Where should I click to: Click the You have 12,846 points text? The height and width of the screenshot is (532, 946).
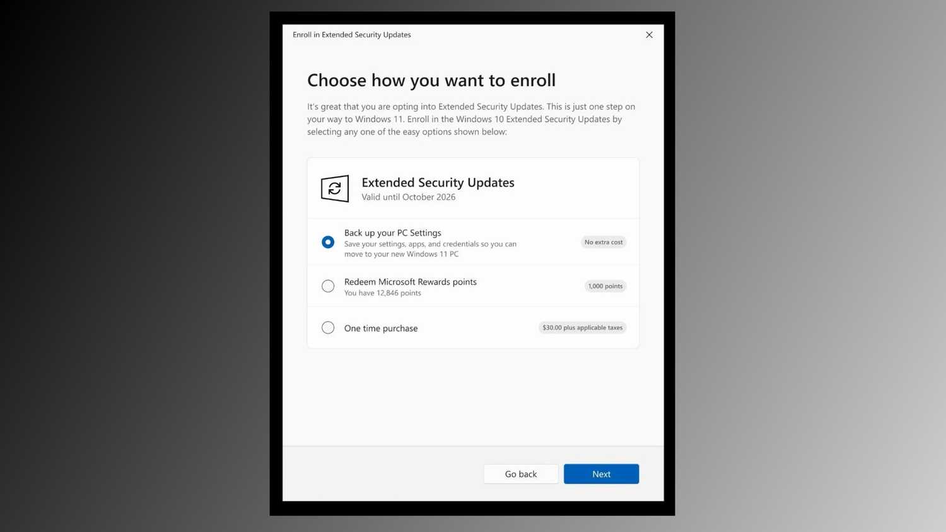click(383, 293)
